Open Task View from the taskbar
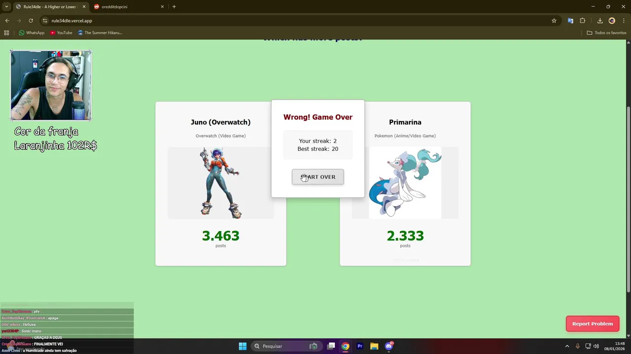 pyautogui.click(x=331, y=346)
